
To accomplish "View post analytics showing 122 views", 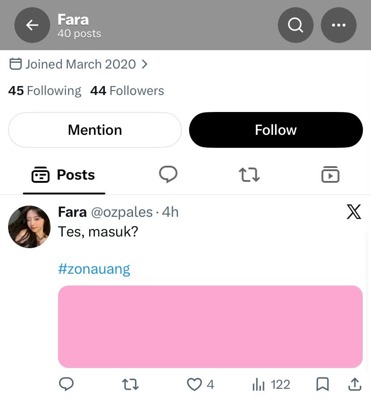I will [271, 384].
